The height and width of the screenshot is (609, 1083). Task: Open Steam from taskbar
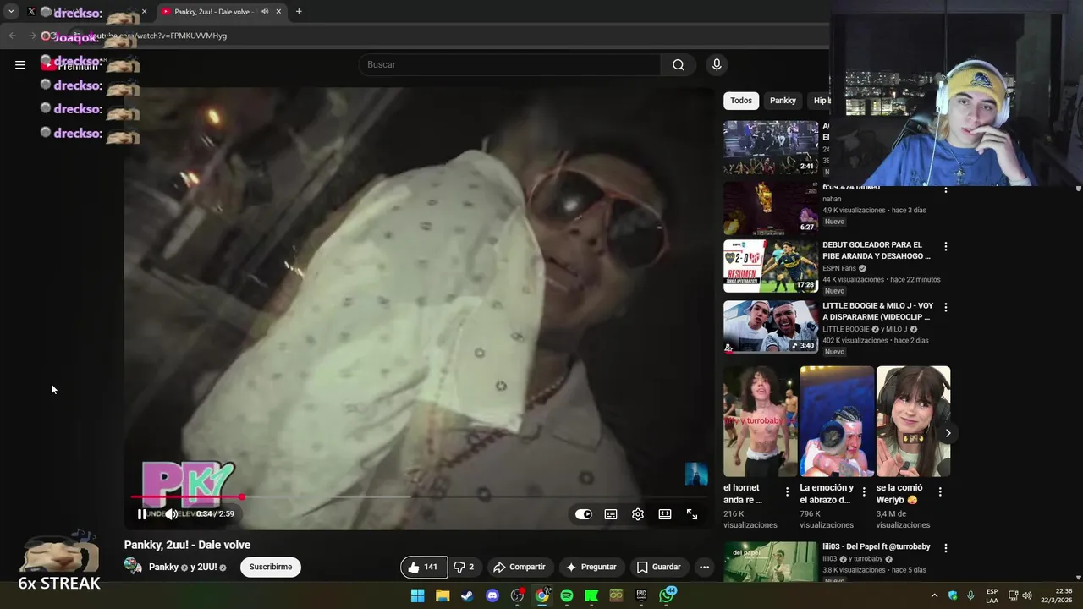point(467,595)
